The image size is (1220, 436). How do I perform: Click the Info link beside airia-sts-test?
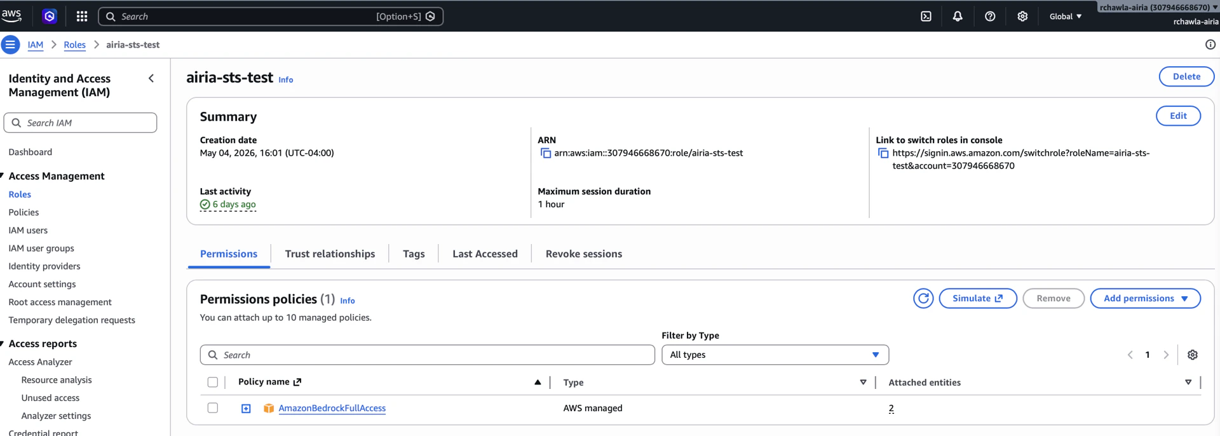286,79
